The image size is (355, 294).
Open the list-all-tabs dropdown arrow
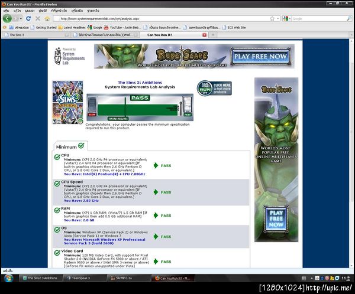click(x=351, y=35)
